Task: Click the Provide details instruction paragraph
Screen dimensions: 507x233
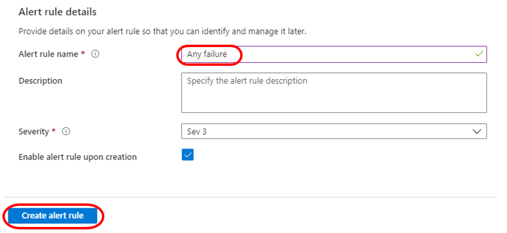Action: (x=162, y=31)
